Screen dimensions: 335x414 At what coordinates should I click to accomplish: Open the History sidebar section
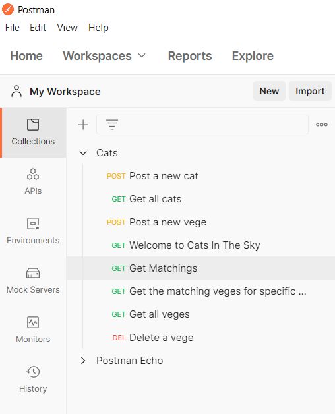click(x=33, y=379)
